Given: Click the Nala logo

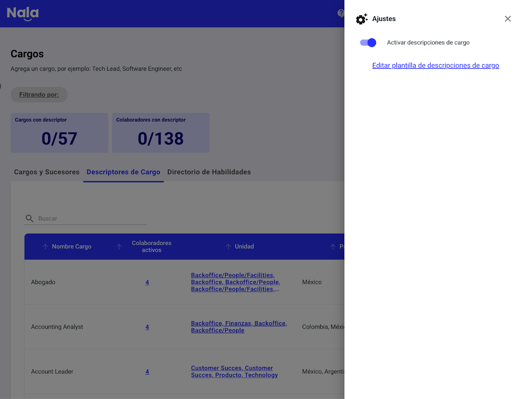Looking at the screenshot, I should (x=23, y=13).
